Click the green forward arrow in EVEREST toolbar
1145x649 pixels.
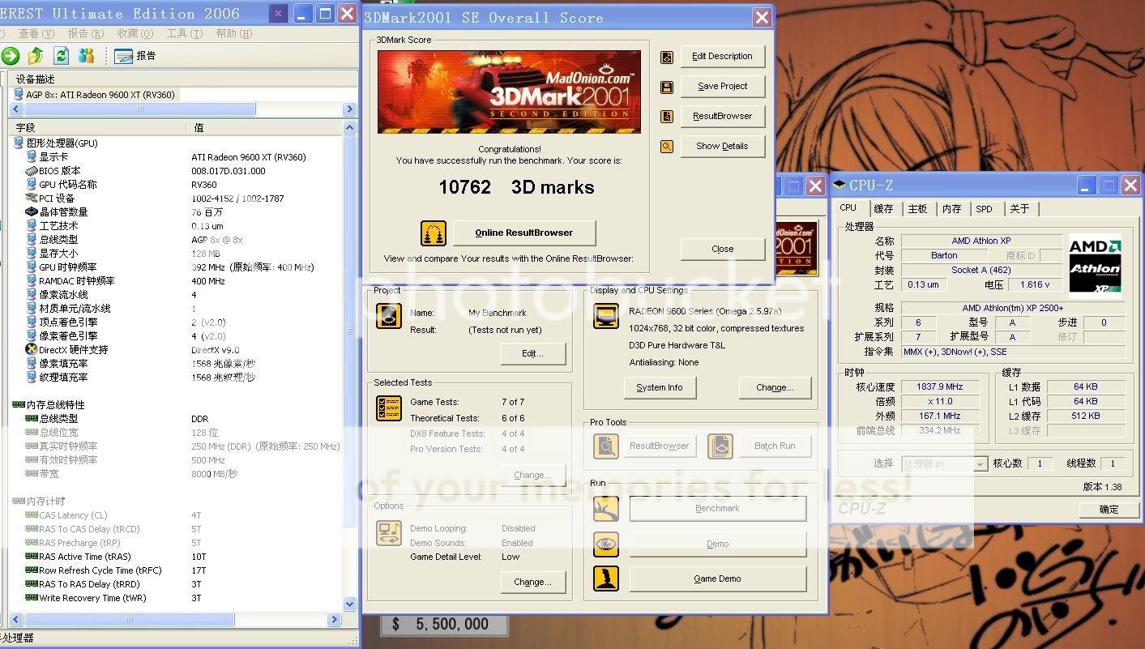click(11, 55)
